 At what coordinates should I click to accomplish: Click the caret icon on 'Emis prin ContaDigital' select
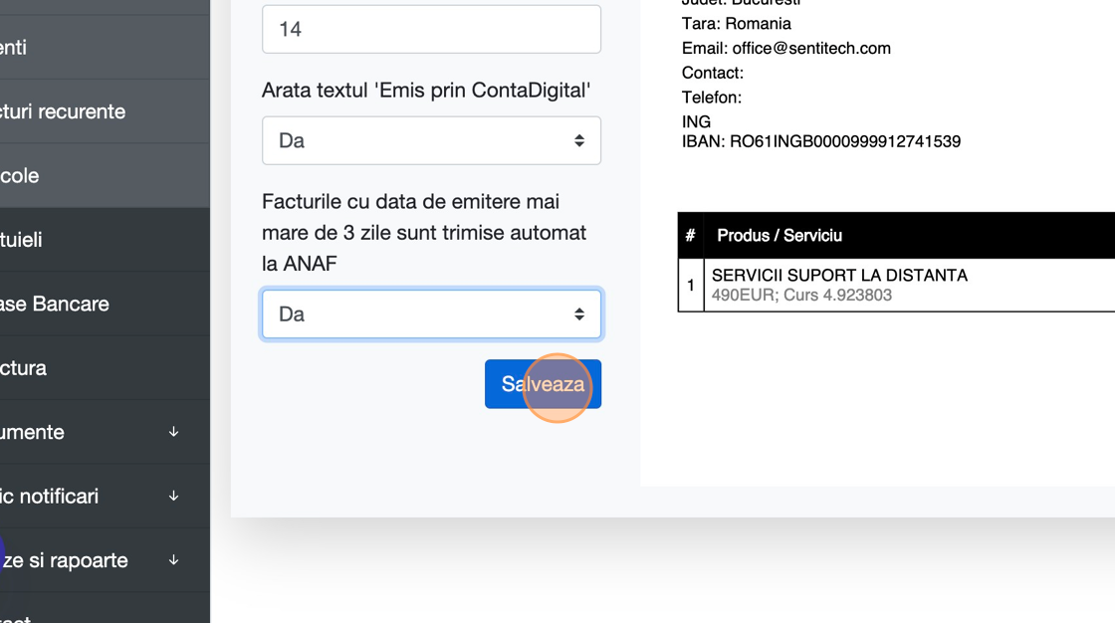(x=579, y=140)
